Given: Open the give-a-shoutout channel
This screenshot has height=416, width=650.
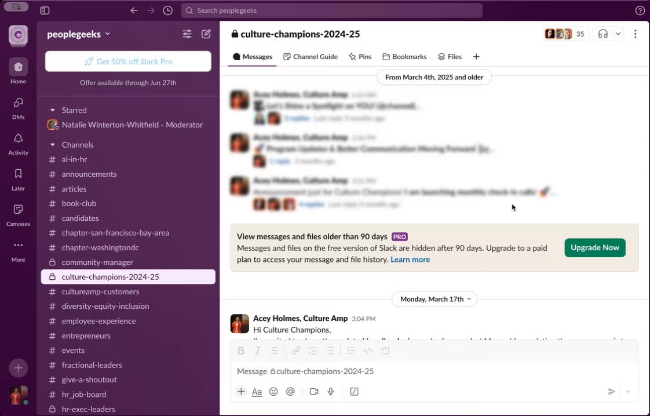Looking at the screenshot, I should pyautogui.click(x=128, y=380).
